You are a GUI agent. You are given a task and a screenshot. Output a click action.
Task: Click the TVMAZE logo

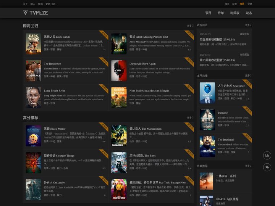click(36, 13)
